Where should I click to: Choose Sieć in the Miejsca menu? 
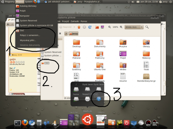37,31
